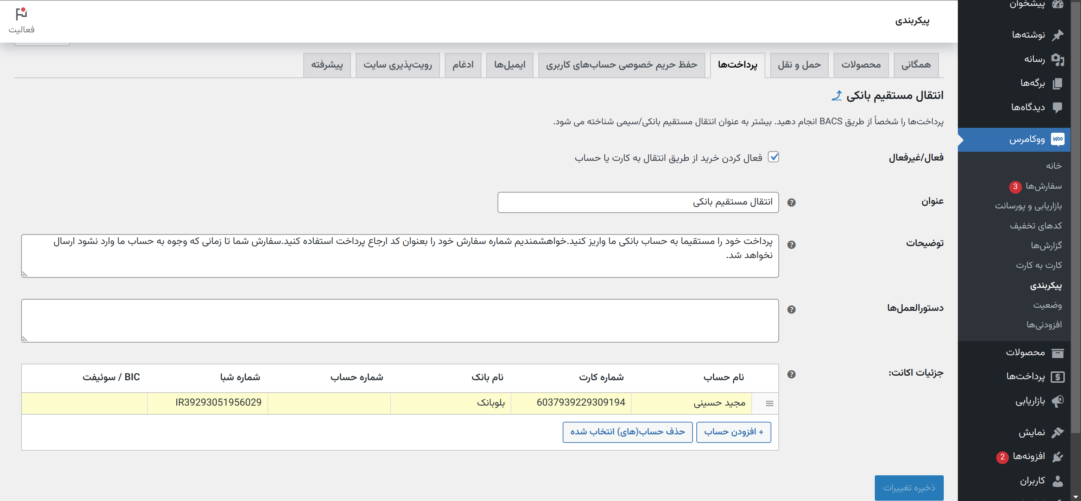Click help icon next to جزئیات اکانت
The width and height of the screenshot is (1081, 501).
pyautogui.click(x=791, y=374)
